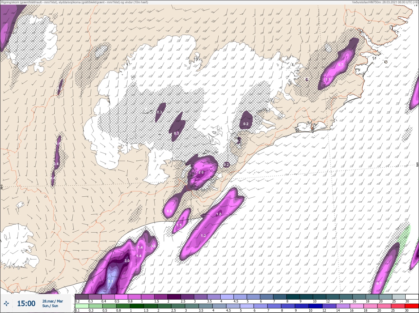The width and height of the screenshot is (419, 313).
Task: Select the 0.2 swatch in the purple legend row
Action: click(x=82, y=297)
